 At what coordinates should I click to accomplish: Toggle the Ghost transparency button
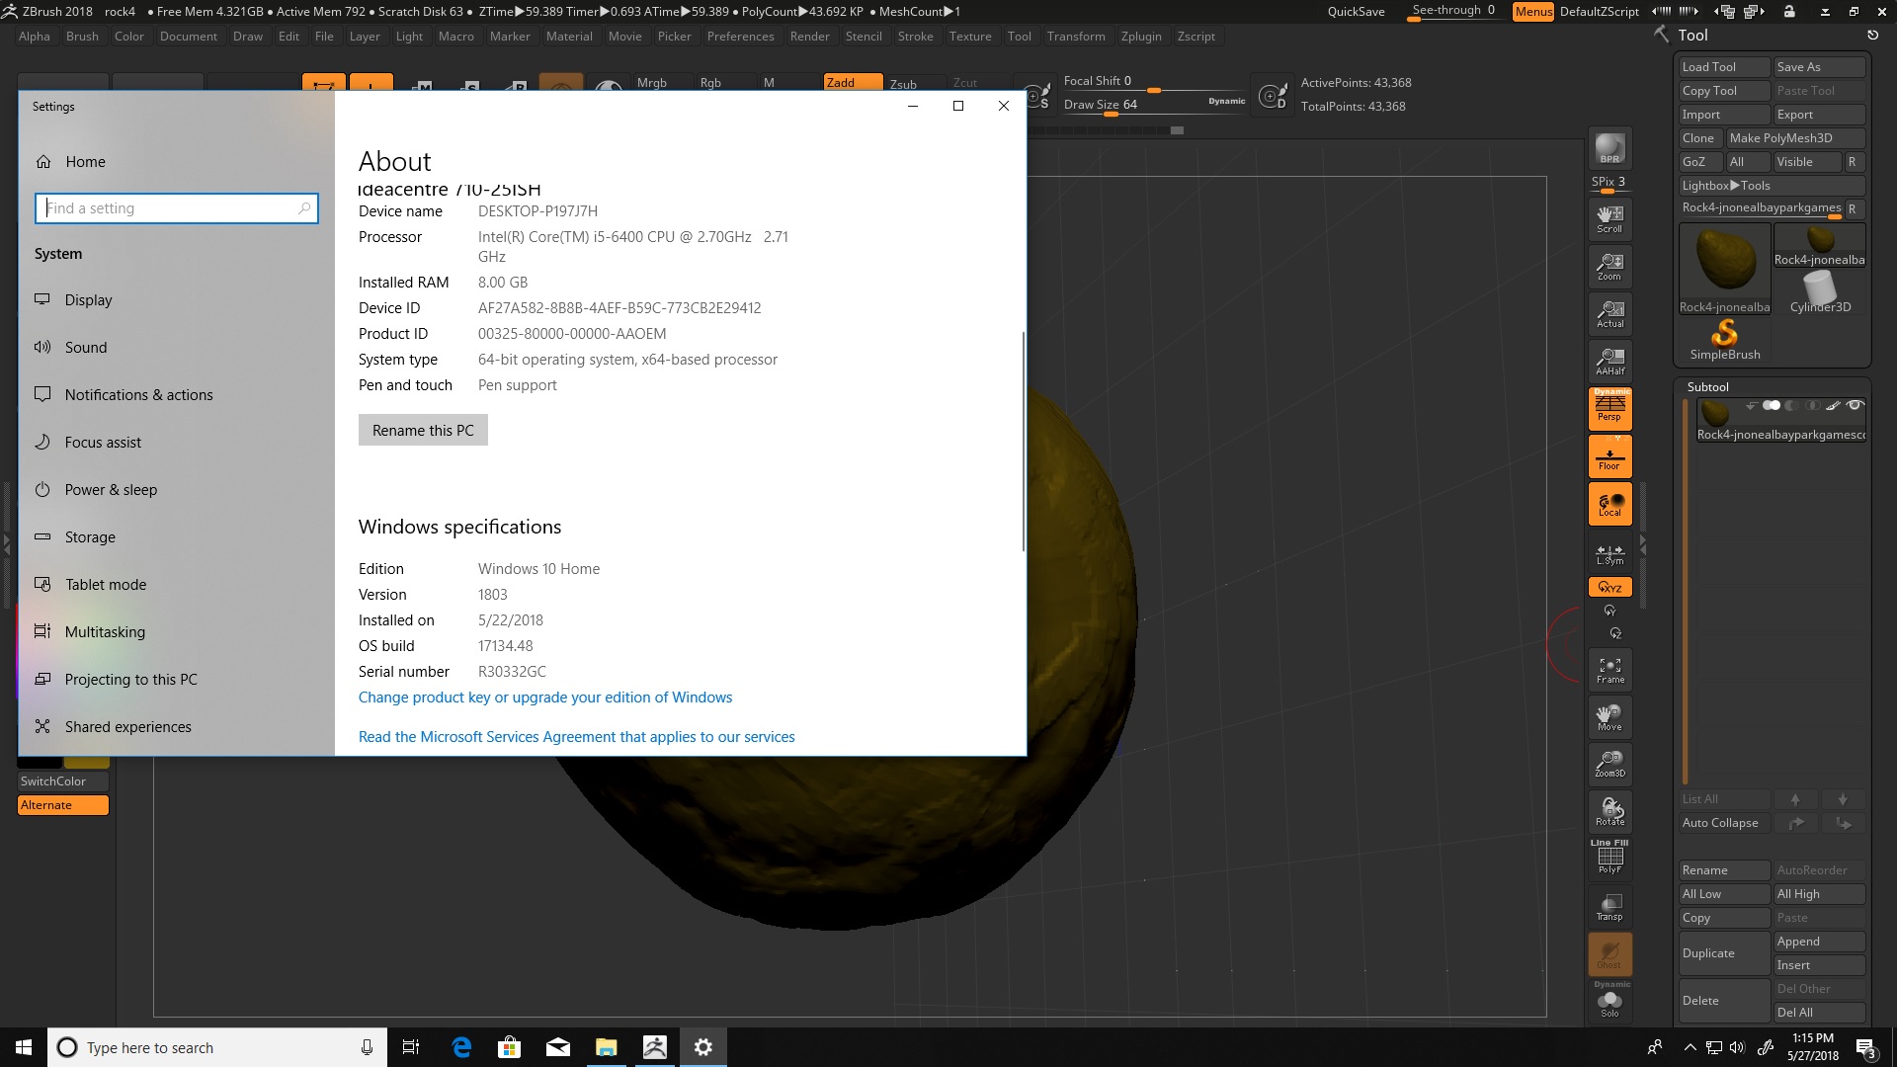pos(1609,954)
